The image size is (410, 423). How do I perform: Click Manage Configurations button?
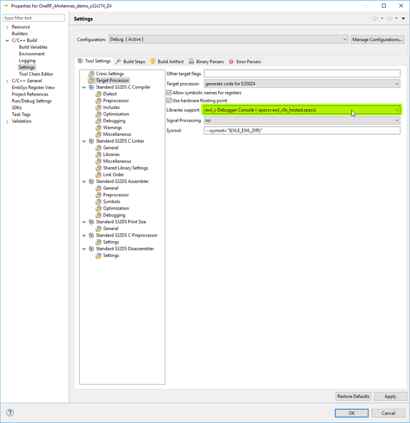(377, 39)
